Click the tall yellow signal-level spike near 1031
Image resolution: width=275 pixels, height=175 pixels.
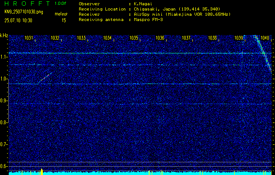[42, 172]
